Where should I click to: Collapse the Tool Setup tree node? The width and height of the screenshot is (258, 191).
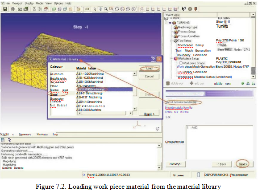[171, 41]
